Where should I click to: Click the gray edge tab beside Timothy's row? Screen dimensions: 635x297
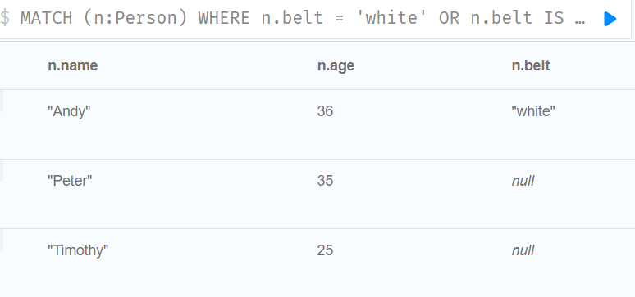pos(2,240)
